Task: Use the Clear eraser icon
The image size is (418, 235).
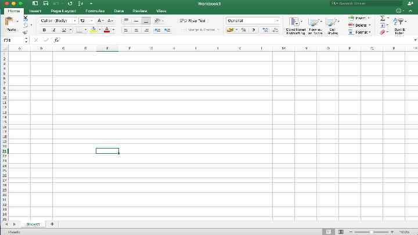Action: point(383,32)
